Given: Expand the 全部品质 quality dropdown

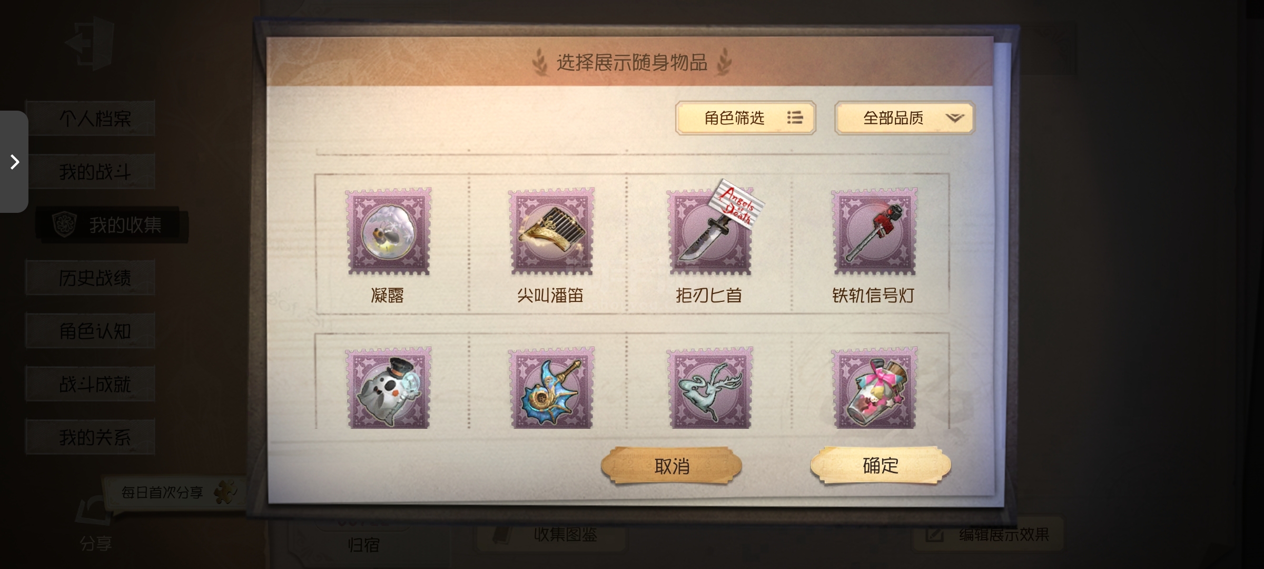Looking at the screenshot, I should point(904,117).
